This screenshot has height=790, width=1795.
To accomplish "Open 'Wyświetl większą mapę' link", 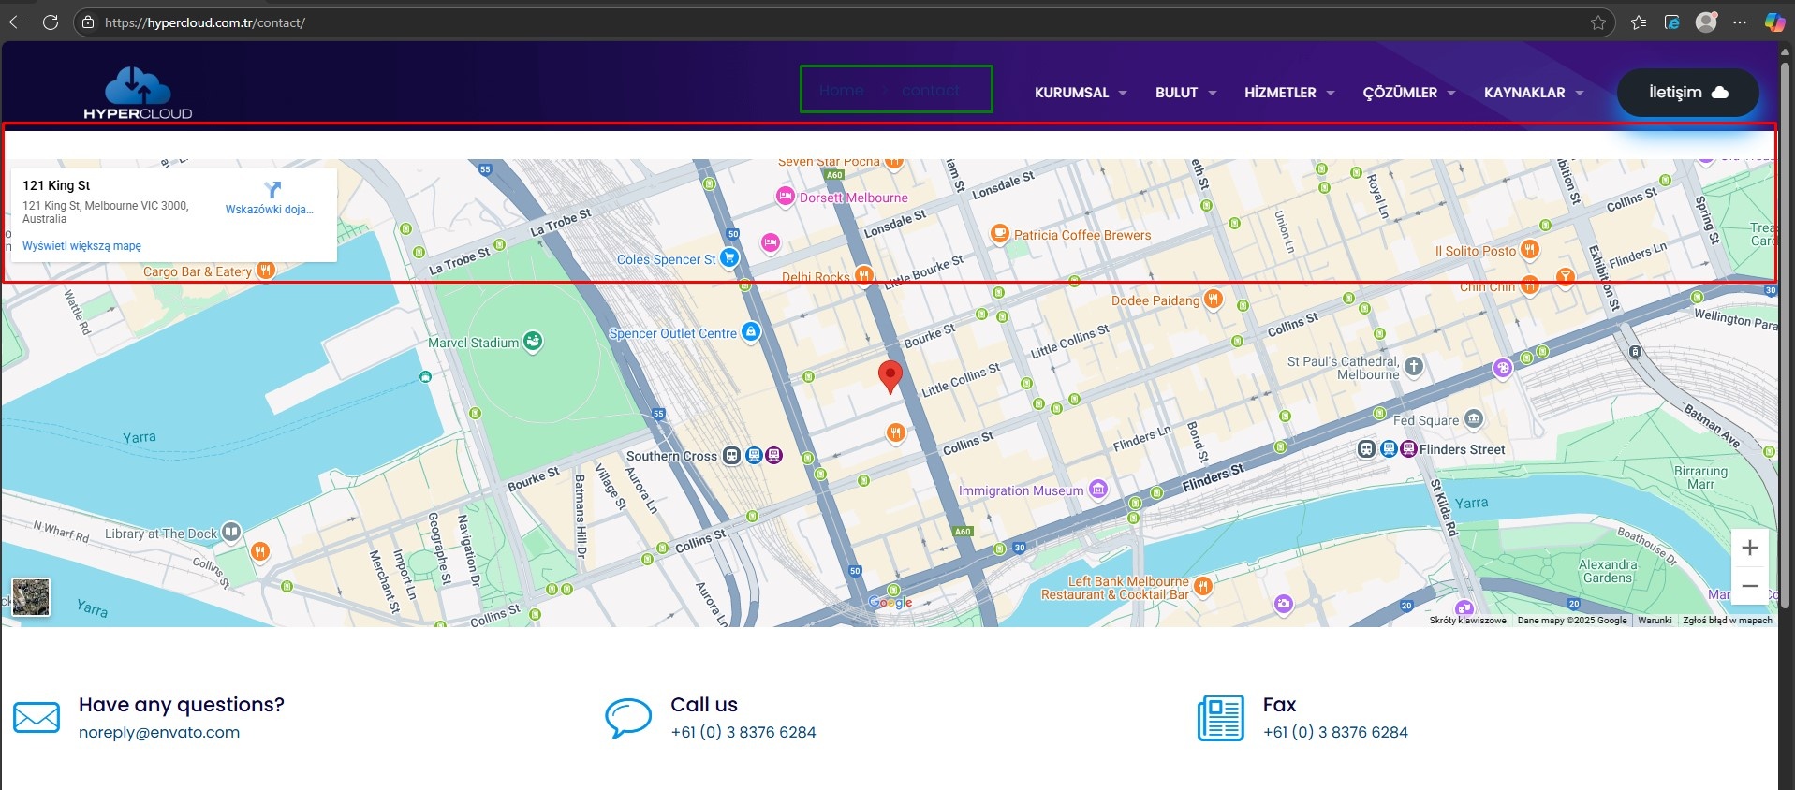I will coord(81,246).
